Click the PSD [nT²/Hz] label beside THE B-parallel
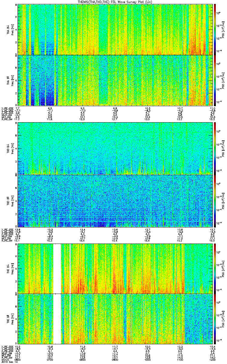Image resolution: width=227 pixels, height=364 pixels. [223, 319]
